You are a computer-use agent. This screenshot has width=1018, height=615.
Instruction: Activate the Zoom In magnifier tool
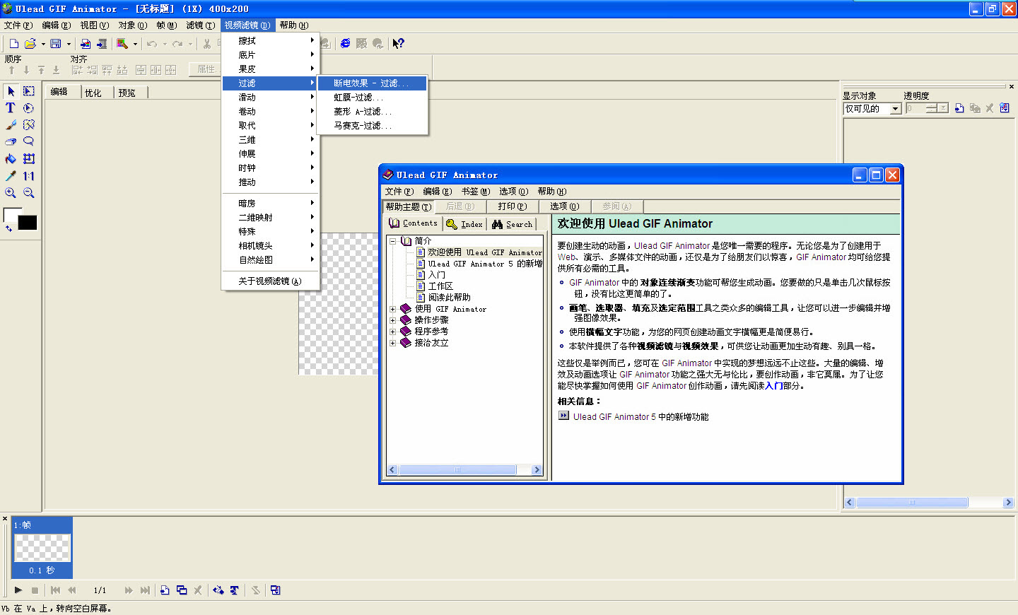click(x=10, y=192)
